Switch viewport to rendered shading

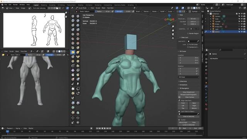199,8
